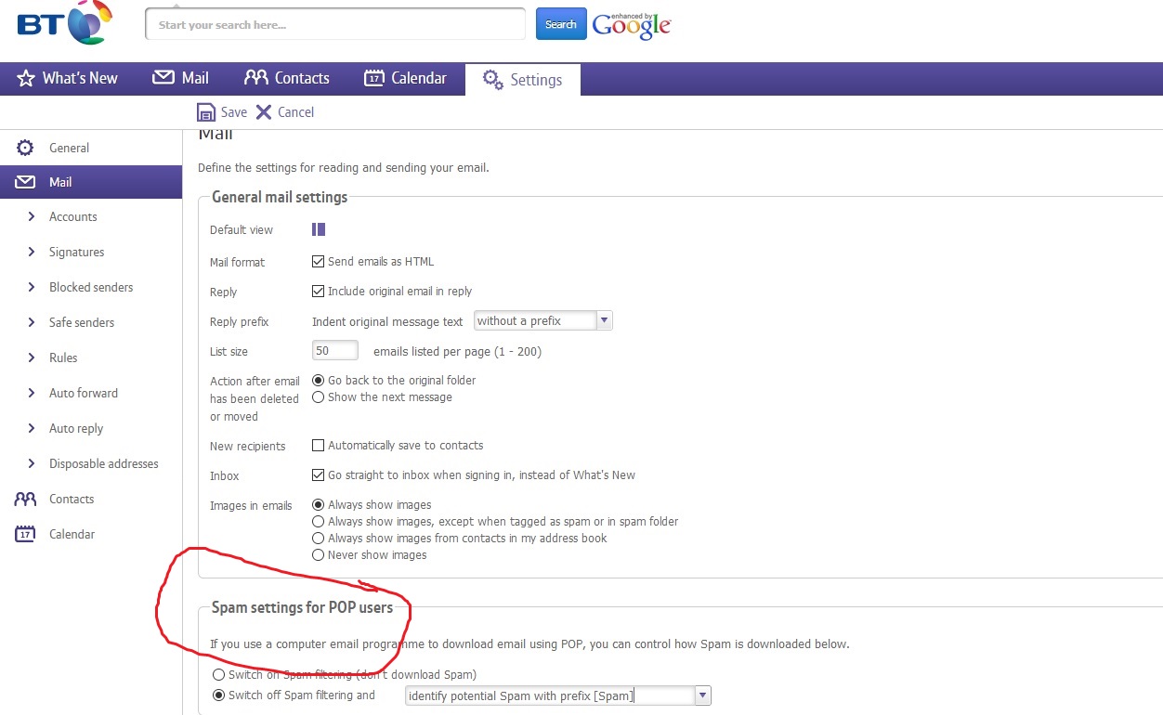Click the Cancel X icon
Image resolution: width=1163 pixels, height=715 pixels.
click(264, 112)
